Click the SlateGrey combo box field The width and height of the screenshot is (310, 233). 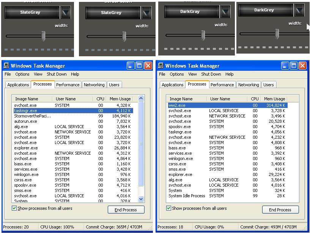pos(113,13)
